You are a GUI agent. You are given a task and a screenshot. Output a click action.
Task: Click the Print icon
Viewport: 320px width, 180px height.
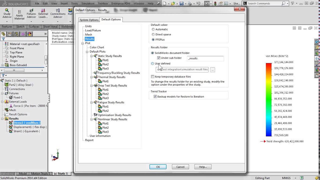pos(190,3)
